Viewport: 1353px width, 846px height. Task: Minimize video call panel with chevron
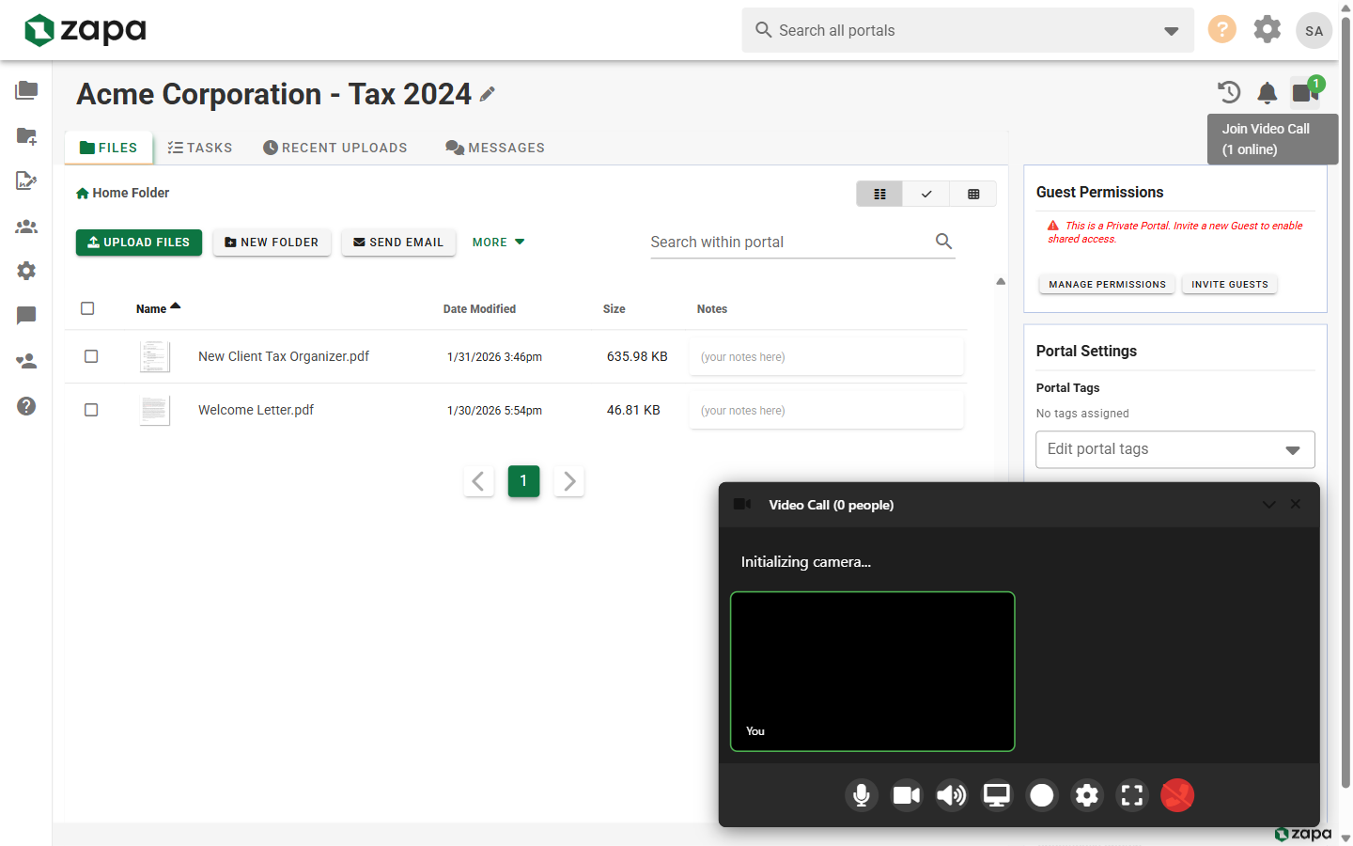pos(1269,505)
